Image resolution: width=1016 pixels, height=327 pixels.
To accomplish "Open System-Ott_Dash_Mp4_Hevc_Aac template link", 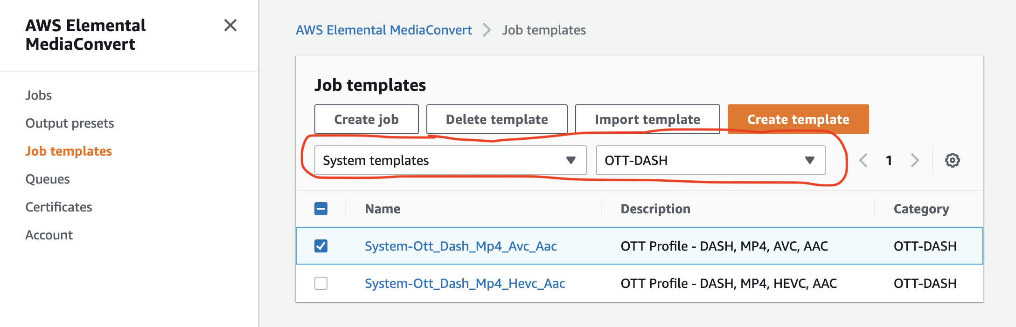I will coord(465,283).
